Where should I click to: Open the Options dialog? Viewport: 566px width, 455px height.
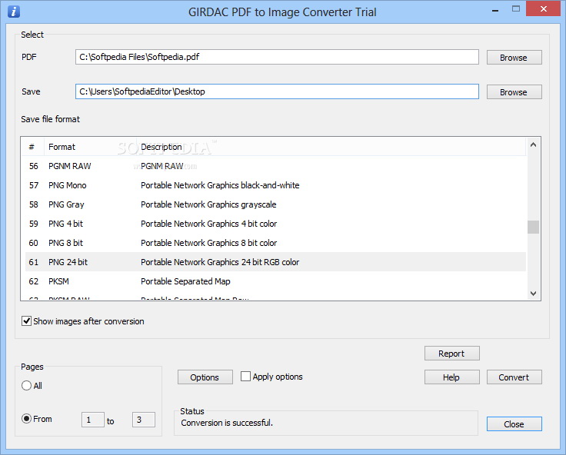pos(205,377)
